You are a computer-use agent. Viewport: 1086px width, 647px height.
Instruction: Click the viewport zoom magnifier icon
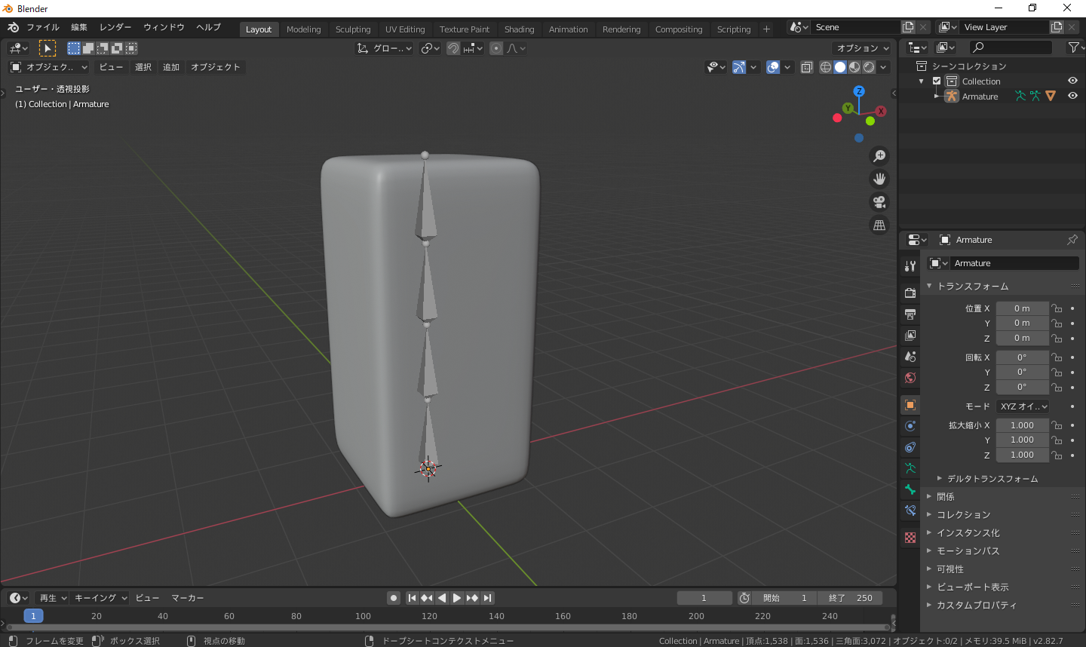click(x=879, y=156)
